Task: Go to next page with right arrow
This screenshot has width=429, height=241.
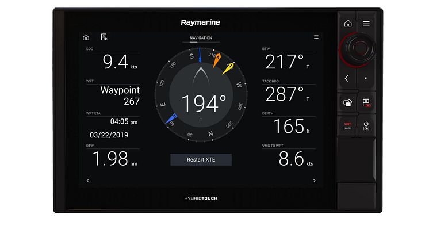Action: 314,181
